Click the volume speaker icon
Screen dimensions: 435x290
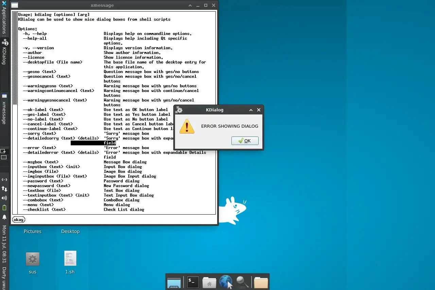pyautogui.click(x=4, y=198)
